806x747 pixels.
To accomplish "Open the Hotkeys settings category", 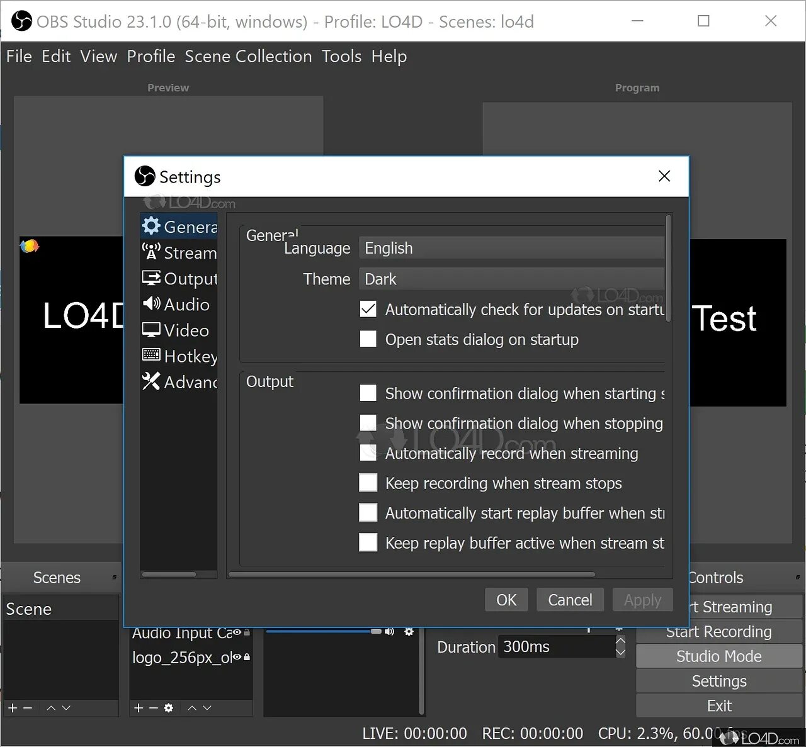I will click(x=179, y=356).
